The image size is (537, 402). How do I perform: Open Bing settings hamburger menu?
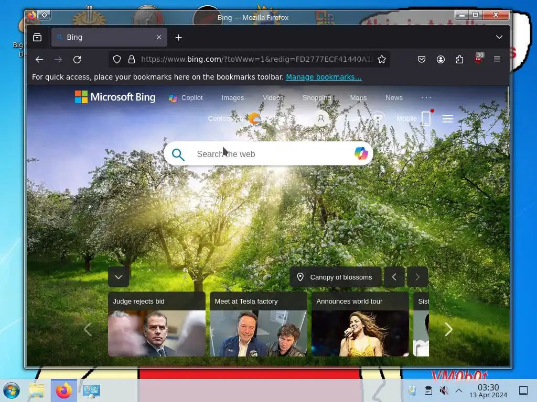448,119
